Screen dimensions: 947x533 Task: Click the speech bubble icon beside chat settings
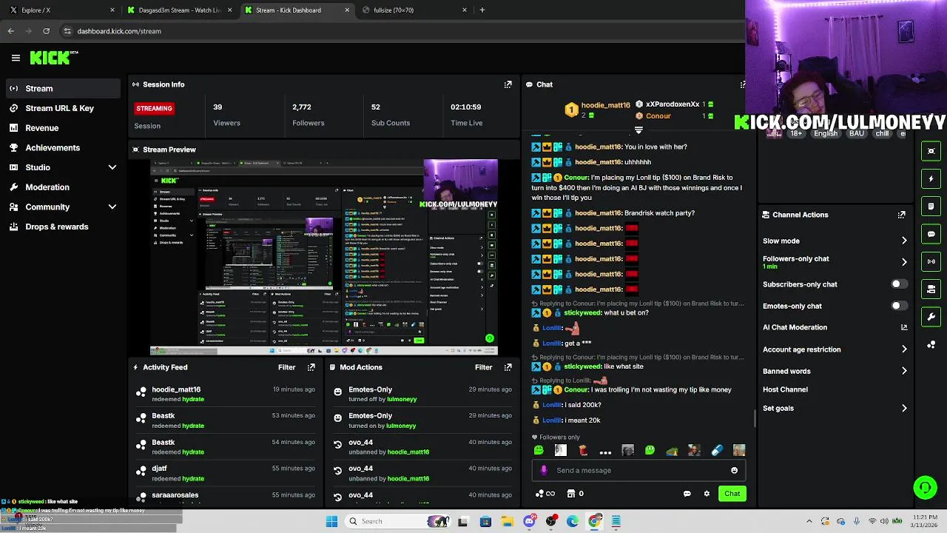[x=687, y=494]
